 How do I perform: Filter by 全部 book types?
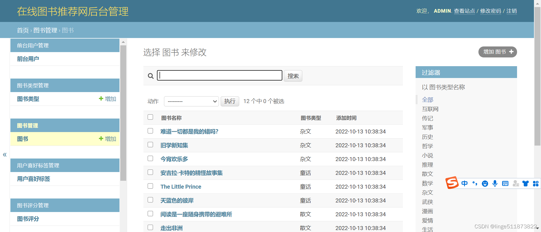[x=427, y=100]
